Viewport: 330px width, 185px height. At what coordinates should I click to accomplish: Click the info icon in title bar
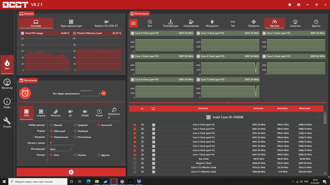[x=290, y=5]
